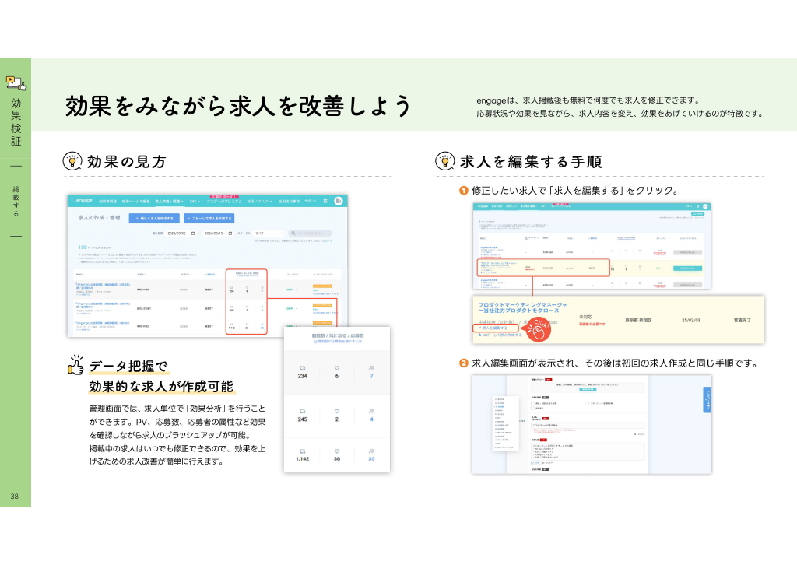Tick the first checkbox in the job edit form
797x565 pixels.
[532, 403]
